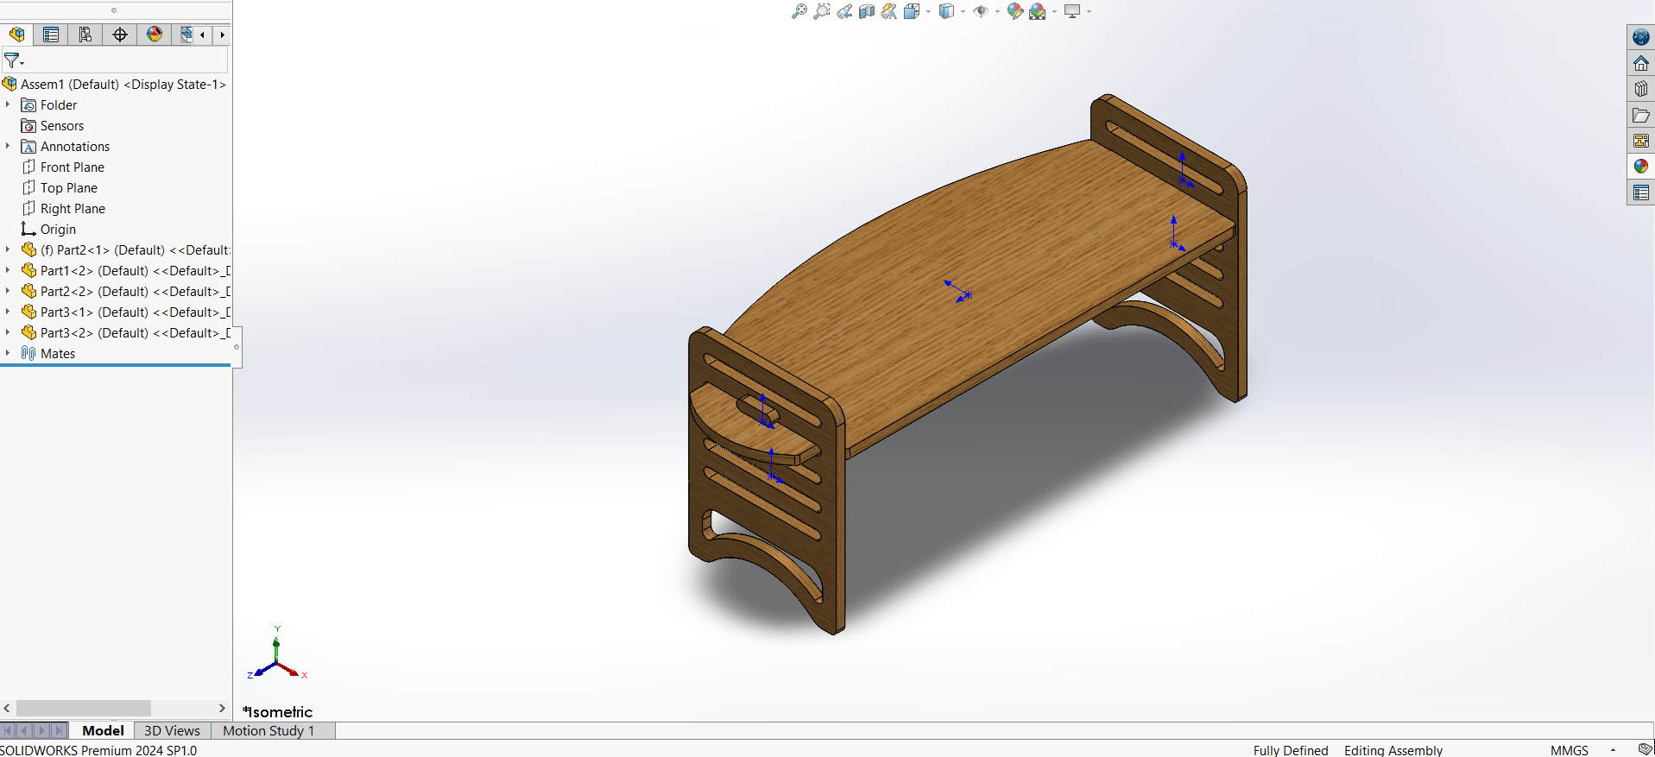1655x757 pixels.
Task: Select the Top Plane
Action: [x=60, y=188]
